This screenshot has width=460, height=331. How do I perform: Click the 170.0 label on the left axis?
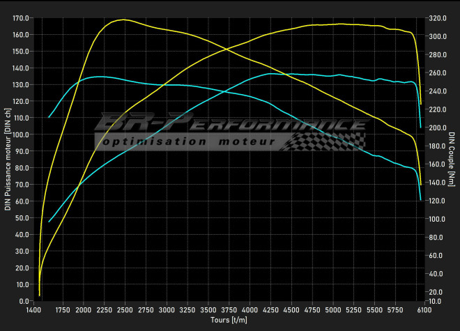click(x=22, y=18)
